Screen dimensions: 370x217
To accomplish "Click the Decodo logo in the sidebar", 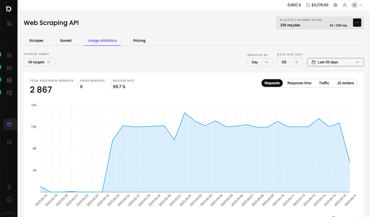I will coord(9,9).
